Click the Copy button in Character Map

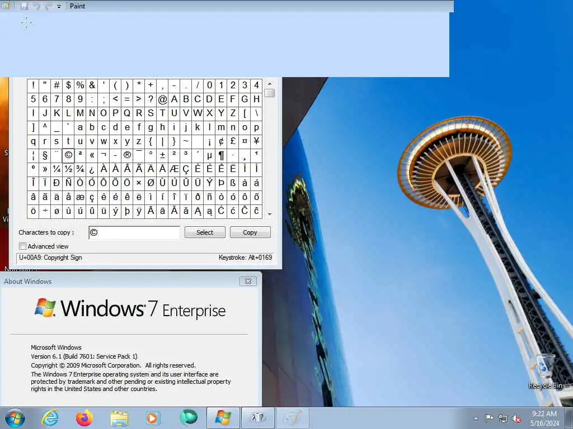[250, 232]
